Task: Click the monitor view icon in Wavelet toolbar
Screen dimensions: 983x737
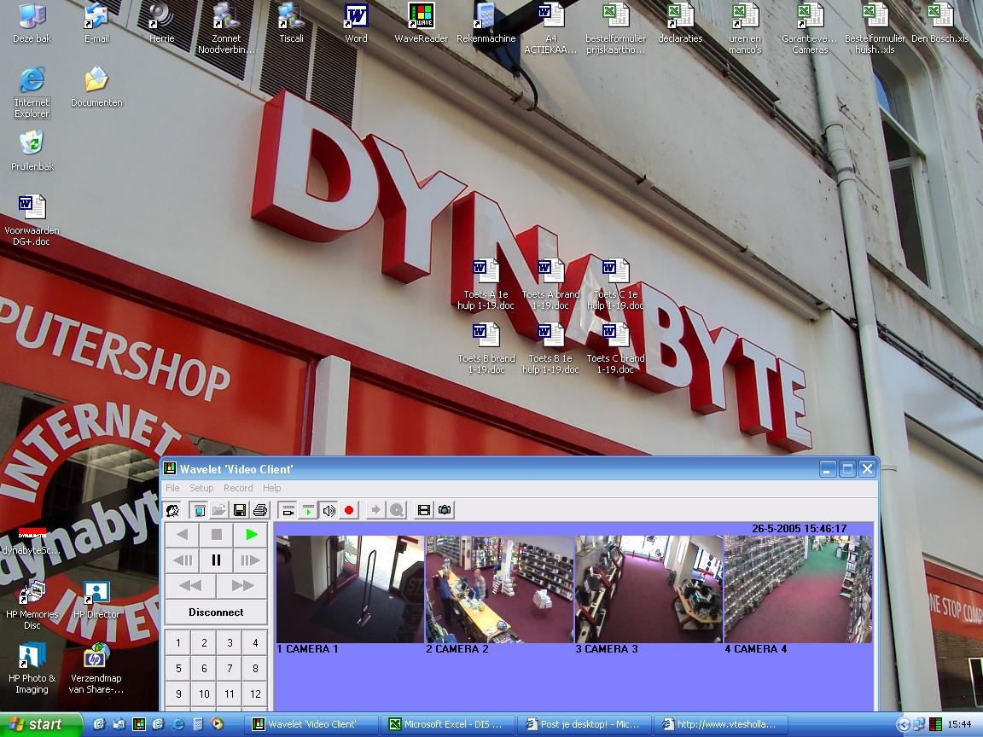Action: (x=200, y=510)
